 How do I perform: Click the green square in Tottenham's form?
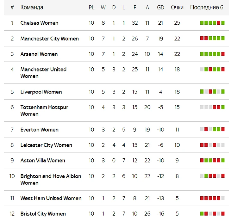(223, 107)
